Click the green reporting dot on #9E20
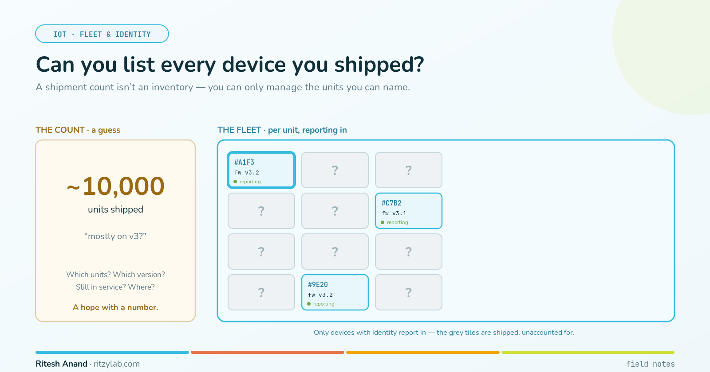 pyautogui.click(x=309, y=304)
